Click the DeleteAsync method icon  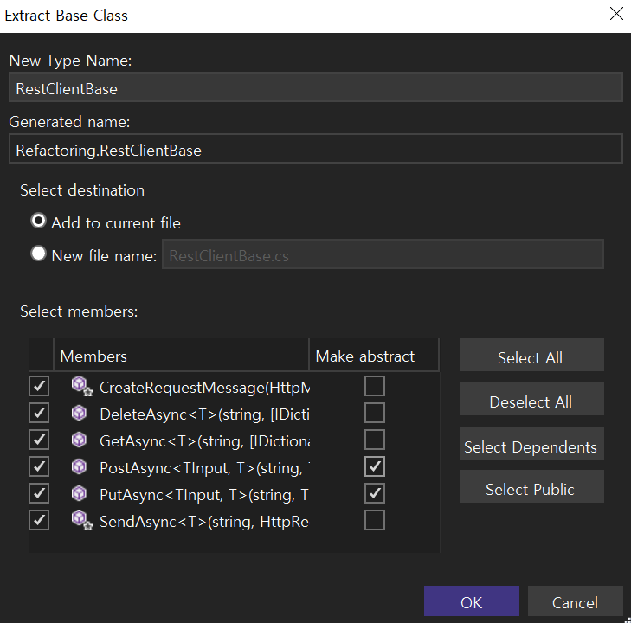[80, 413]
